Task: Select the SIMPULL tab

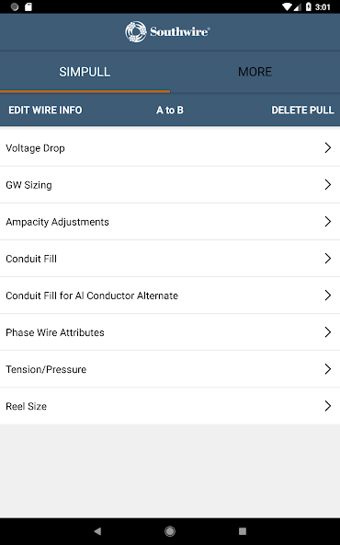Action: pyautogui.click(x=85, y=72)
